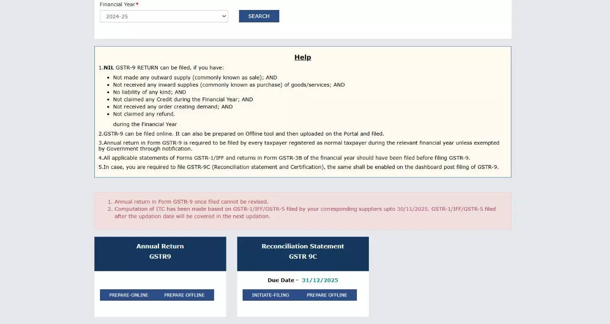610x324 pixels.
Task: Start INITIATE-FILING for Reconciliation Statement GSTR 9C
Action: tap(271, 295)
